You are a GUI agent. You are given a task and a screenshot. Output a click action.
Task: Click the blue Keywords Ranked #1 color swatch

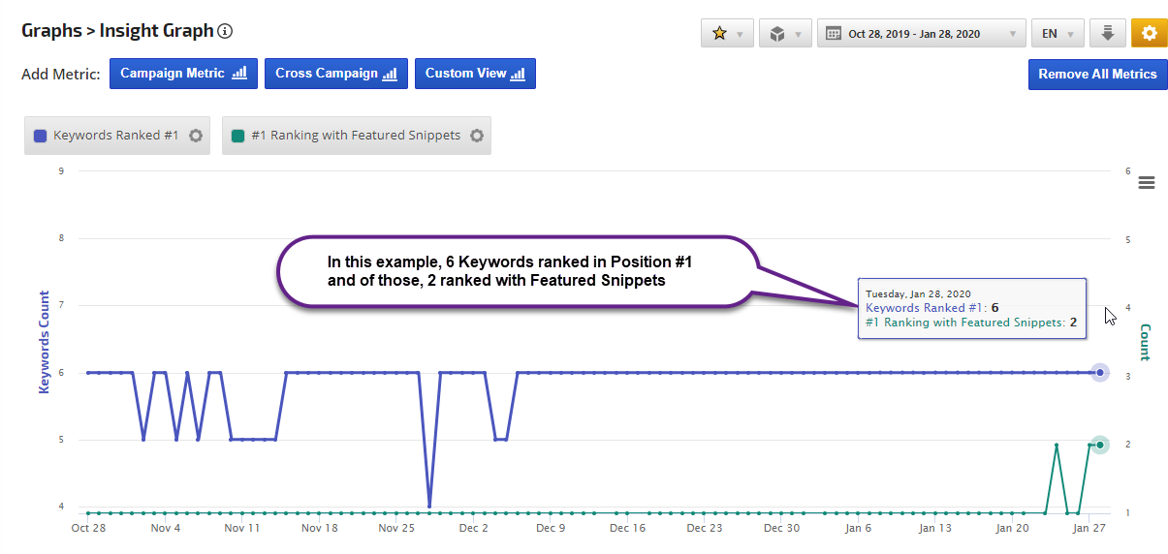(x=41, y=136)
